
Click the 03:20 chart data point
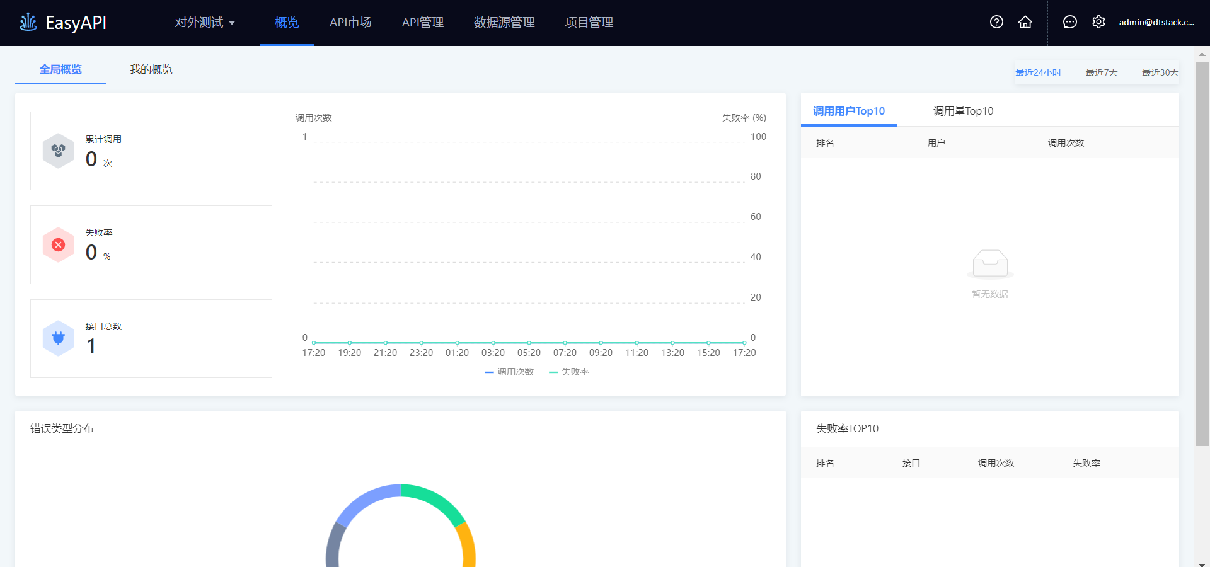[493, 343]
